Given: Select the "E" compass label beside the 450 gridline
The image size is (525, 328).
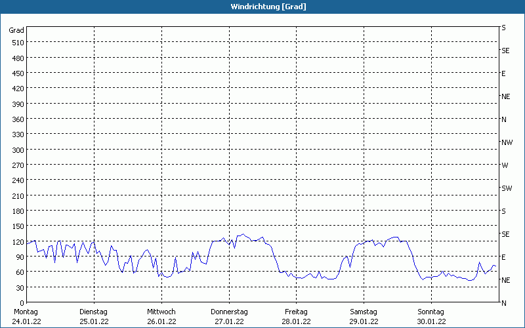Looking at the screenshot, I should 503,73.
